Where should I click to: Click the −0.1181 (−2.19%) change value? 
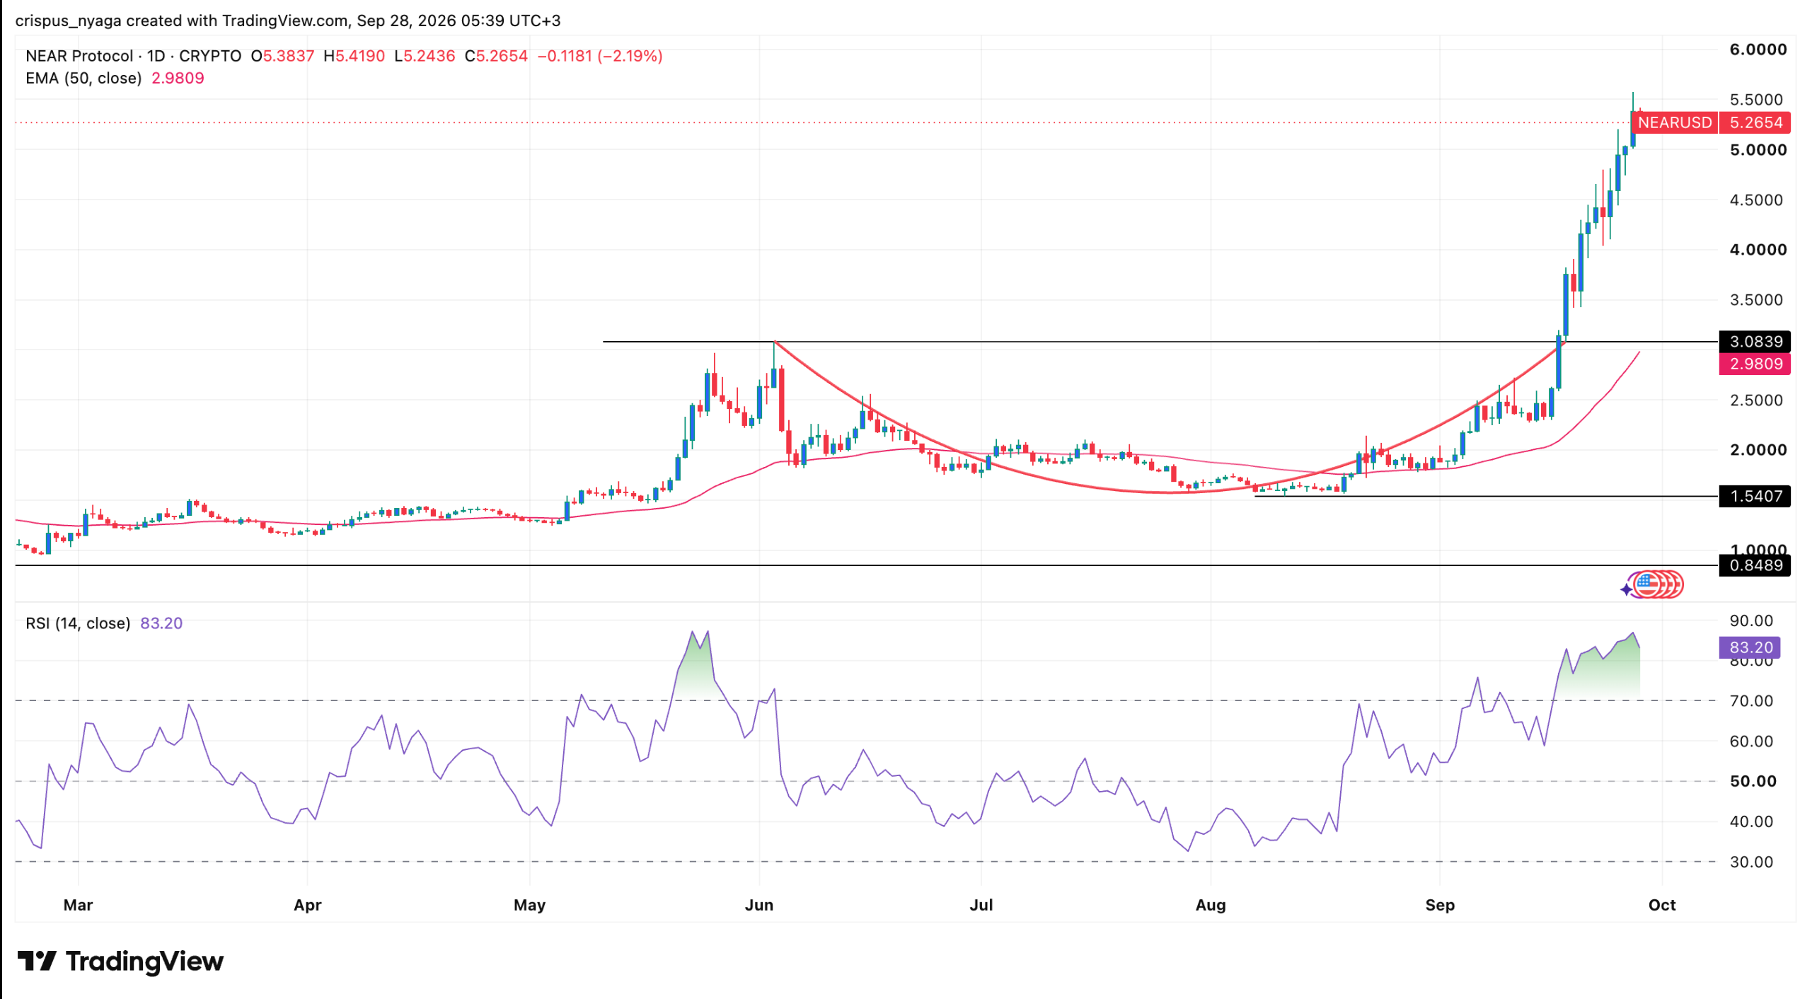(601, 56)
